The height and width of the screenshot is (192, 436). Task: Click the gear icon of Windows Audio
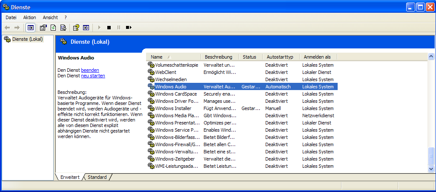pyautogui.click(x=151, y=87)
